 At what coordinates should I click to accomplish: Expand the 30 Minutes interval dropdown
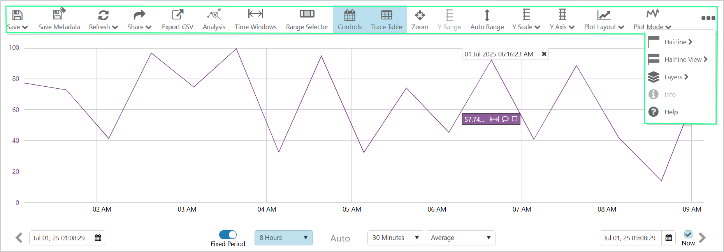tap(395, 238)
